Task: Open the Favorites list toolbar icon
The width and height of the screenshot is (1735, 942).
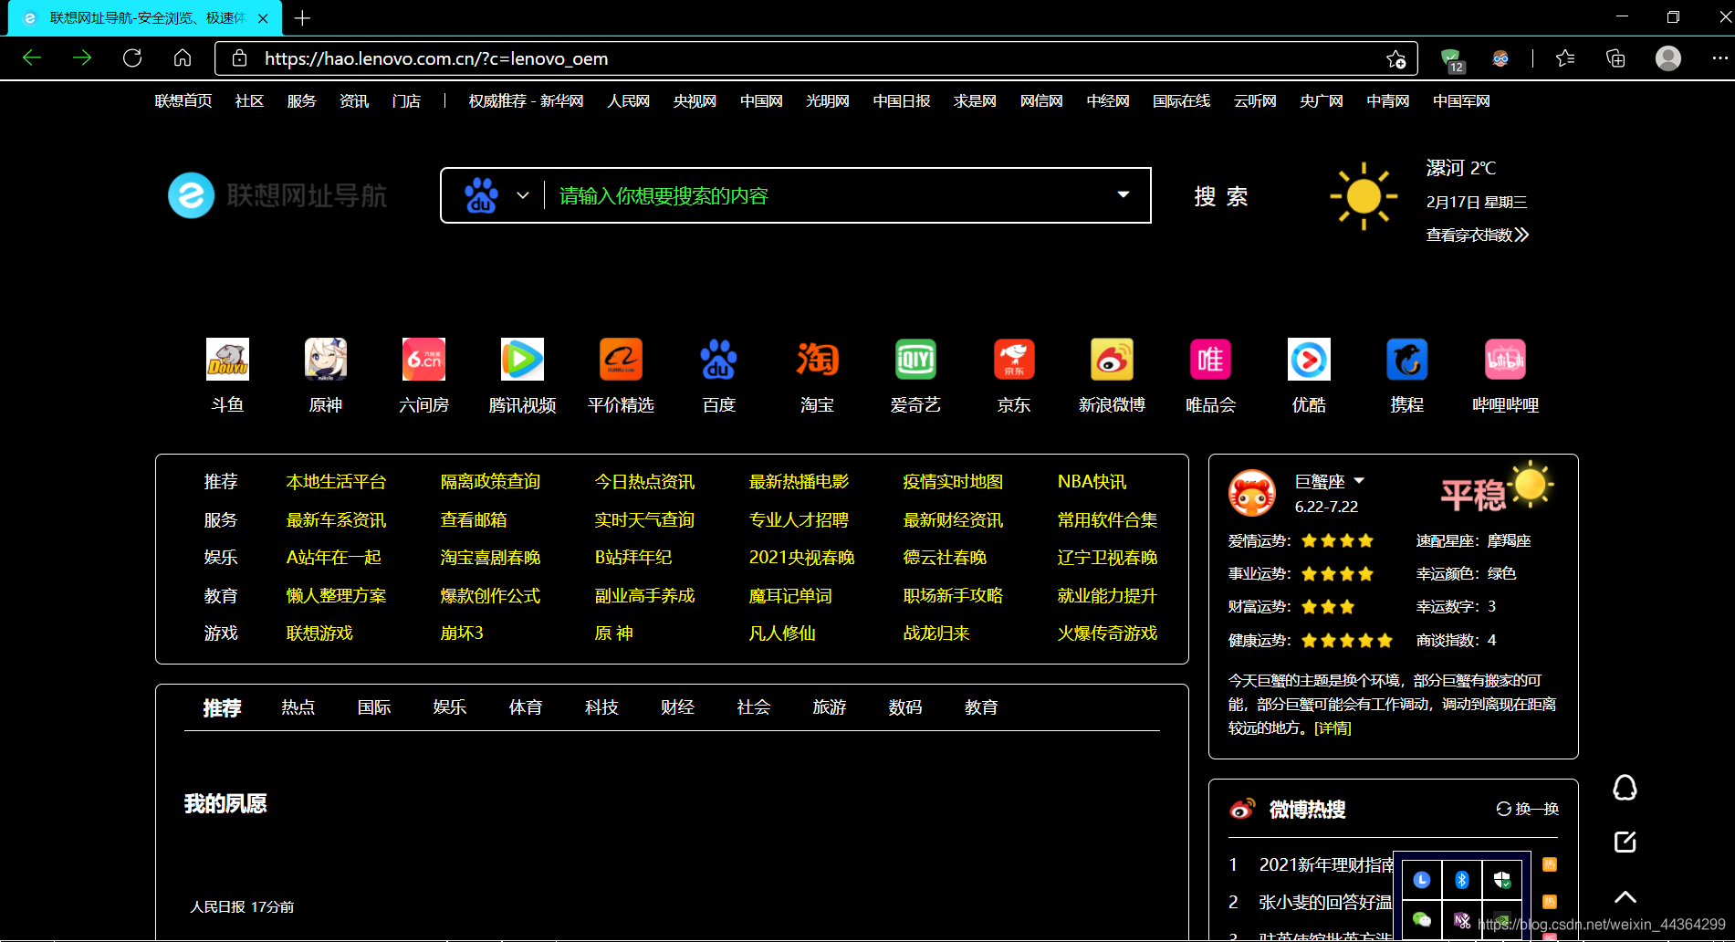Action: coord(1565,58)
